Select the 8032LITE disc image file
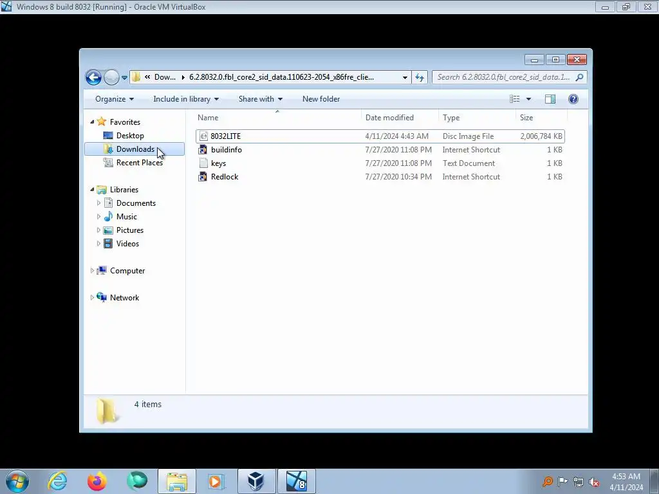 coord(380,136)
